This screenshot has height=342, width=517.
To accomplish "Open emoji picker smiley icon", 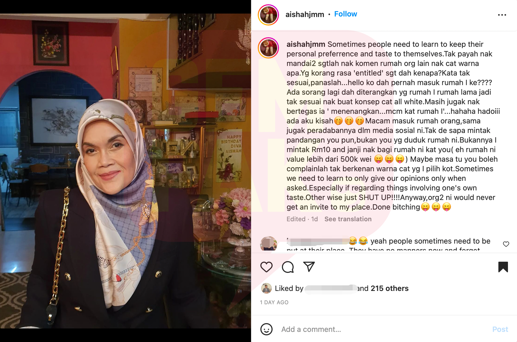I will coord(266,329).
